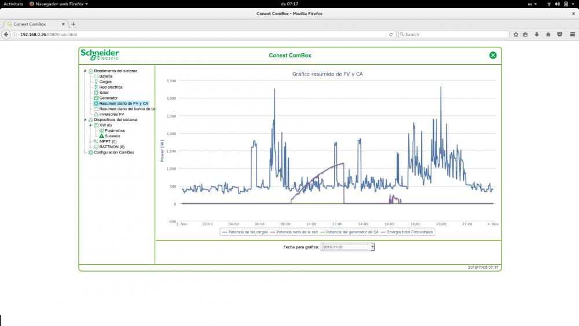Collapse the Rendimiento del sistema tree node
This screenshot has height=326, width=579.
click(x=85, y=71)
